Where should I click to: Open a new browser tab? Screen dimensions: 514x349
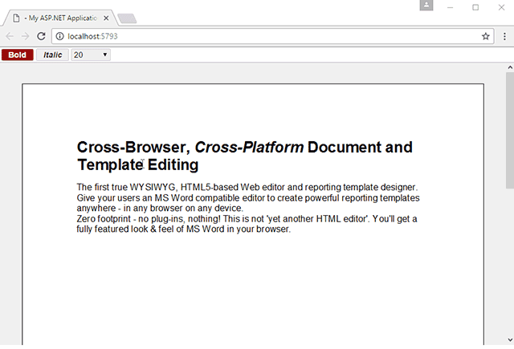pyautogui.click(x=127, y=18)
